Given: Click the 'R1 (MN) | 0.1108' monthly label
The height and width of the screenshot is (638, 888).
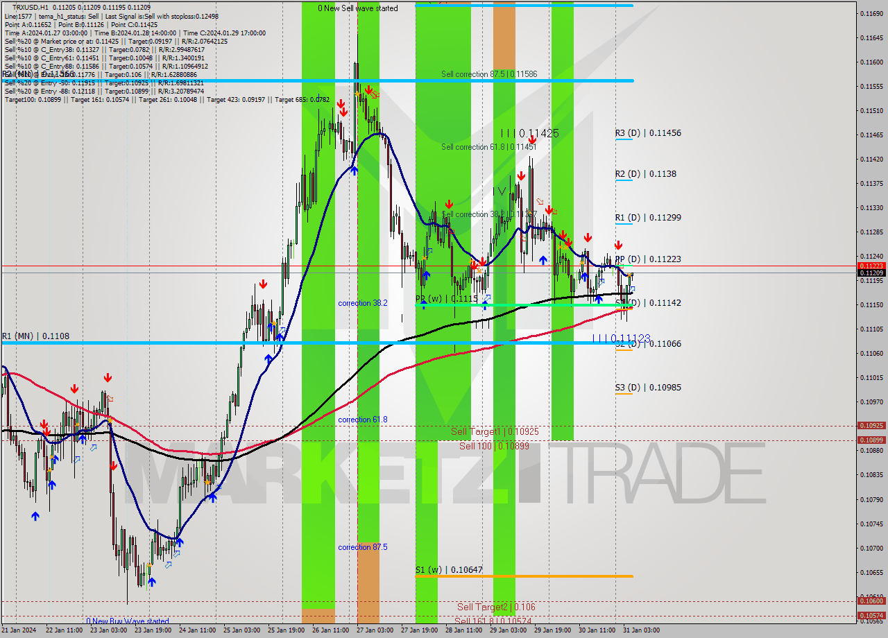Looking at the screenshot, I should tap(35, 336).
